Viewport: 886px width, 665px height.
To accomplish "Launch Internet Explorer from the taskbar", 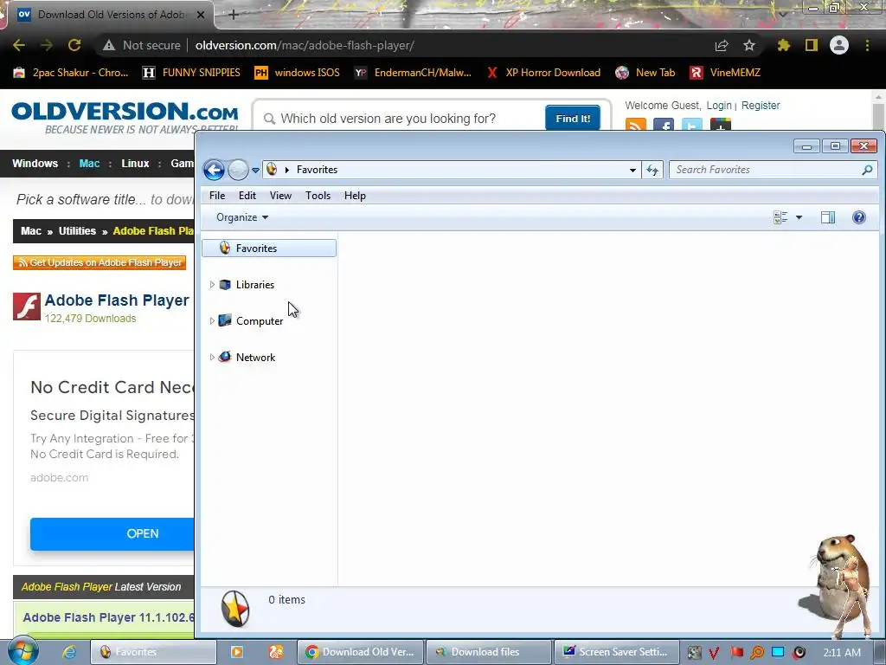I will coord(69,652).
